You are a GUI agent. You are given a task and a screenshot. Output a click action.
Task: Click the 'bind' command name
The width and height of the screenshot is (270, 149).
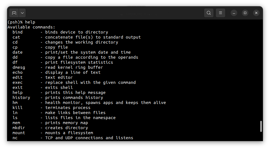pos(18,32)
